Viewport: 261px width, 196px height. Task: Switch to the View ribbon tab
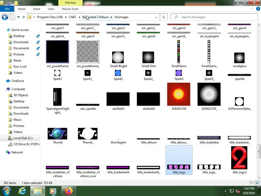pos(51,9)
